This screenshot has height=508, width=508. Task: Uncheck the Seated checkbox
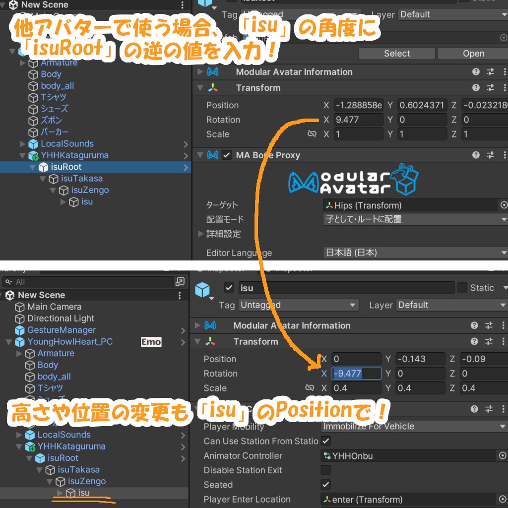[x=326, y=485]
